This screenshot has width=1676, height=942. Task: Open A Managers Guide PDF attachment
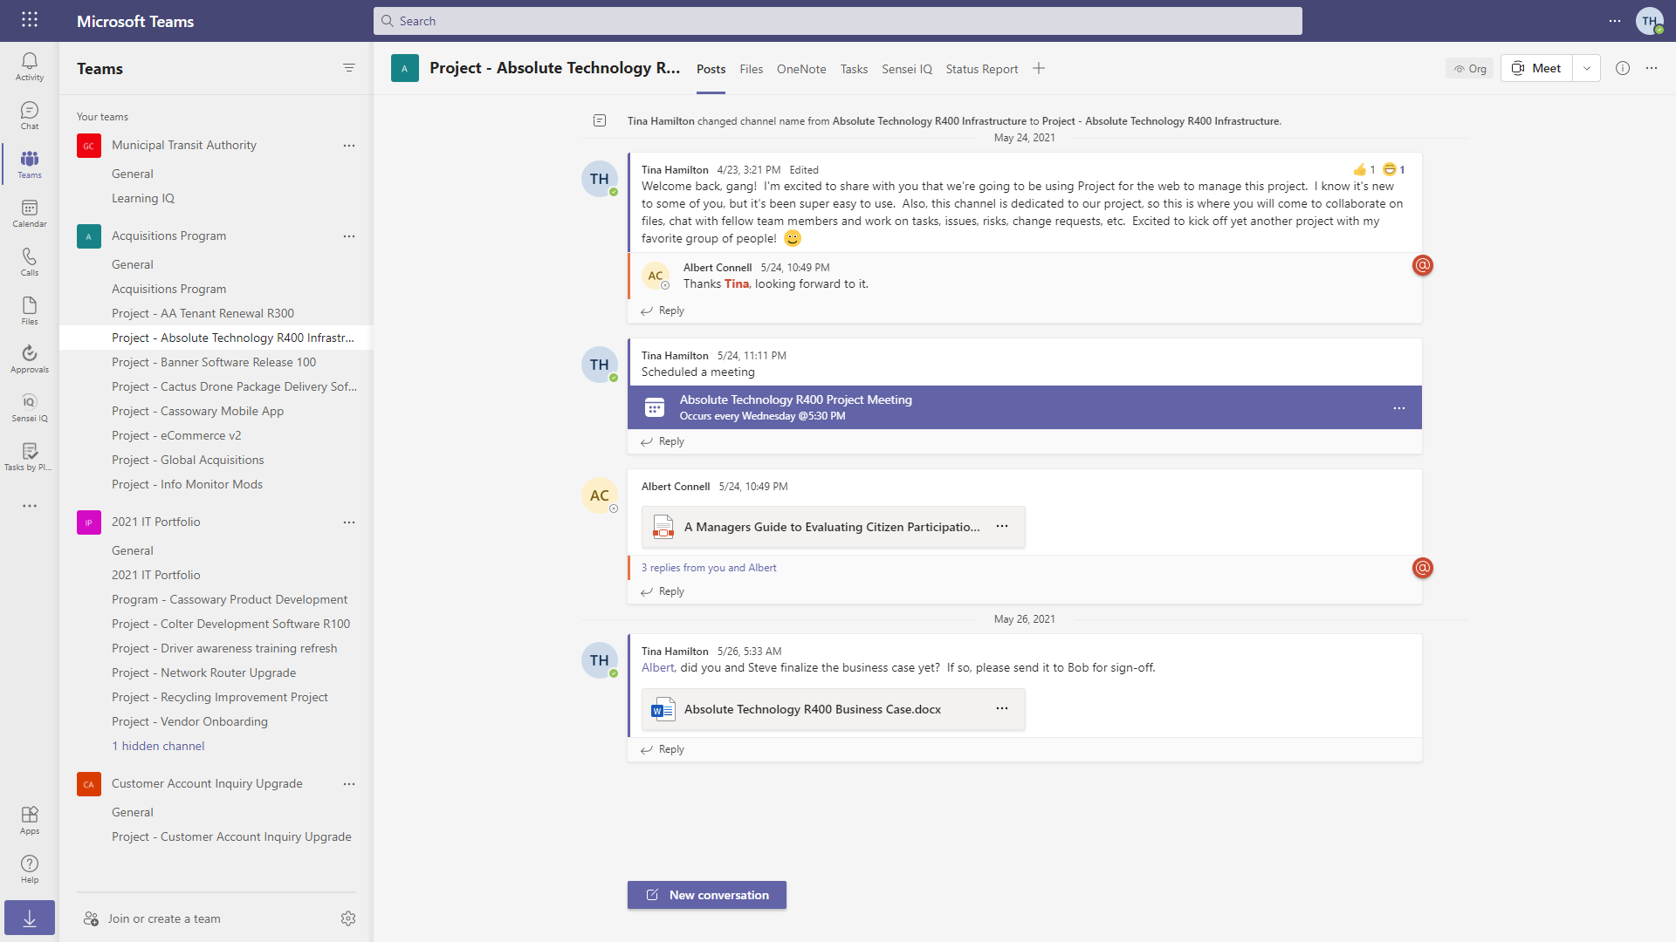click(x=832, y=527)
